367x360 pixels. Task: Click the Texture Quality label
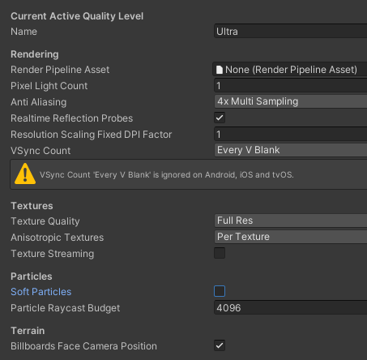[45, 221]
